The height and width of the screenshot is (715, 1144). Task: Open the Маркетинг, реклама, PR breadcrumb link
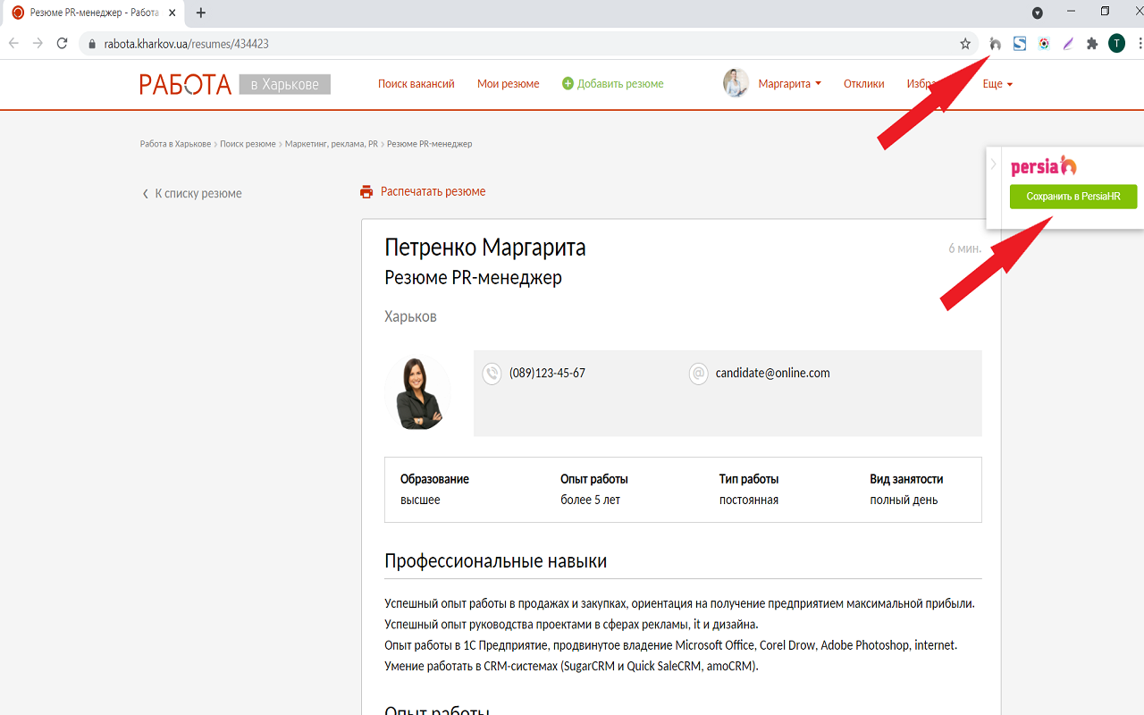pos(331,143)
